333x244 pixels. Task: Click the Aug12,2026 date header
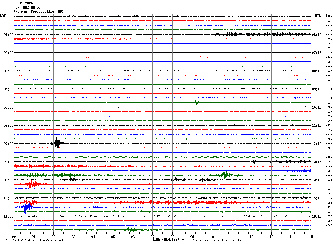(x=23, y=3)
